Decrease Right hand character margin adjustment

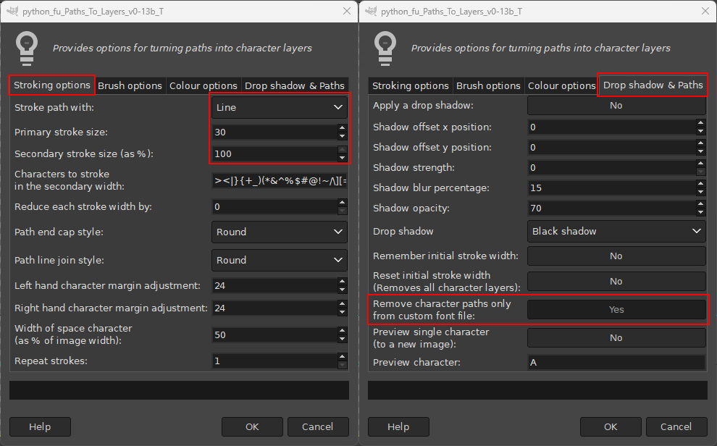342,312
